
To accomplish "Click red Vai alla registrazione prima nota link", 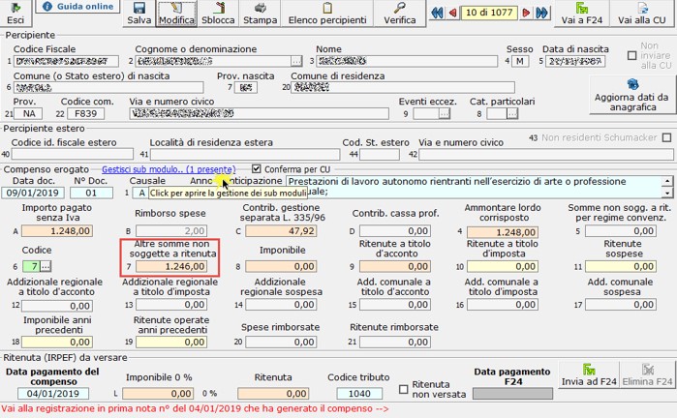I will [195, 408].
